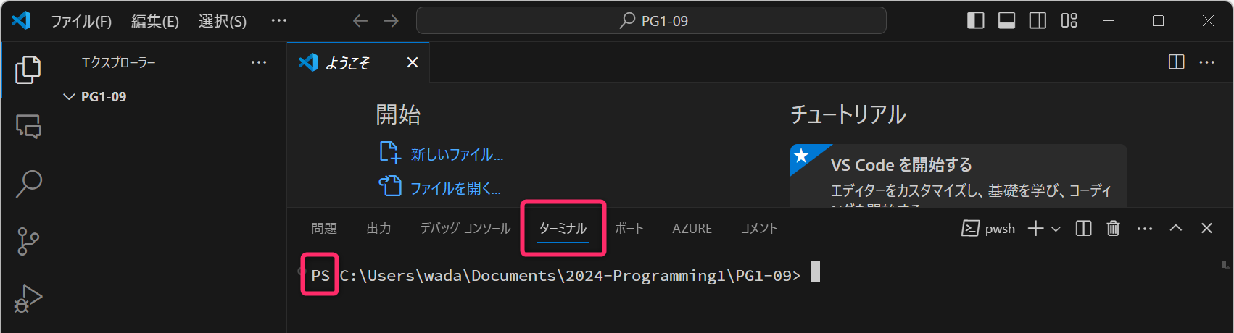Open terminal launch profile dropdown arrow
The height and width of the screenshot is (333, 1234).
coord(1056,229)
